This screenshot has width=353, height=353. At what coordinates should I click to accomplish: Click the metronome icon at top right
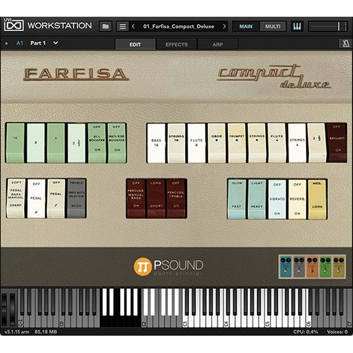coord(346,43)
